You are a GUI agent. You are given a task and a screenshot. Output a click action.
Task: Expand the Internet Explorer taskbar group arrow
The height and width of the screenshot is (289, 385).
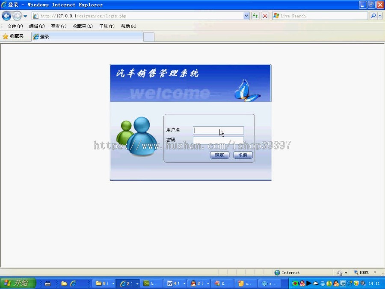(137, 283)
